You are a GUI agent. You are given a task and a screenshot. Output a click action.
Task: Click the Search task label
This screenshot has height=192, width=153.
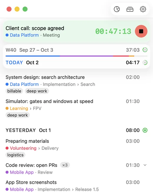point(88,84)
